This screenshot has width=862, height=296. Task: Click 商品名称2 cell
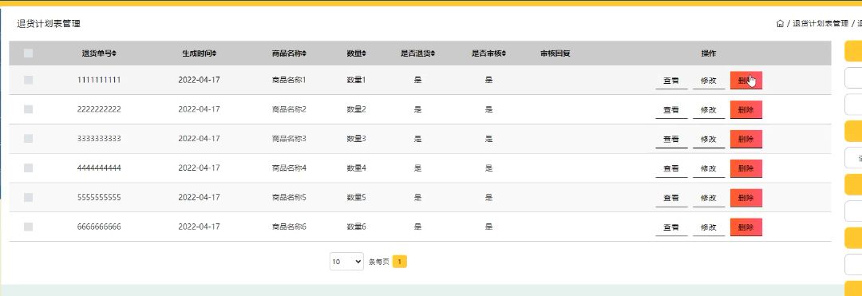coord(289,109)
